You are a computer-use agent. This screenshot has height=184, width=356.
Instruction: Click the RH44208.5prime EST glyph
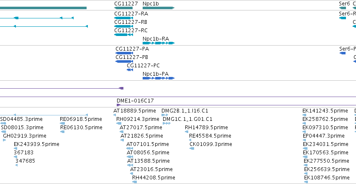[x=134, y=182]
